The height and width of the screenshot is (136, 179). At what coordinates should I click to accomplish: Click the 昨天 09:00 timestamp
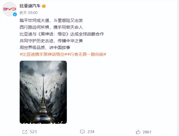pos(29,13)
